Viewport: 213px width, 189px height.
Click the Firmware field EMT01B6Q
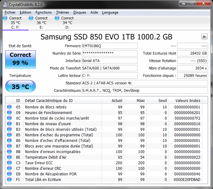coord(110,46)
